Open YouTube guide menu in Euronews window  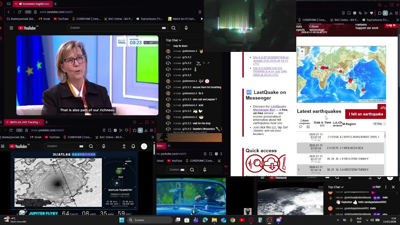(11, 28)
